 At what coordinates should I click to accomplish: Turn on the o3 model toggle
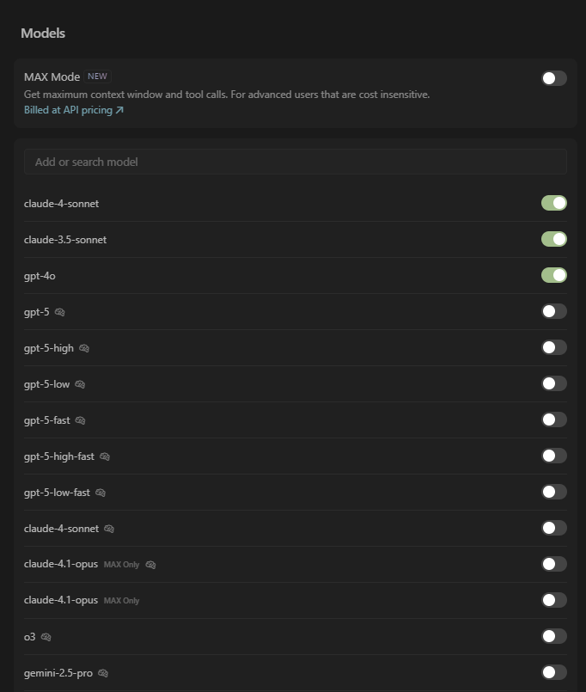pos(554,636)
